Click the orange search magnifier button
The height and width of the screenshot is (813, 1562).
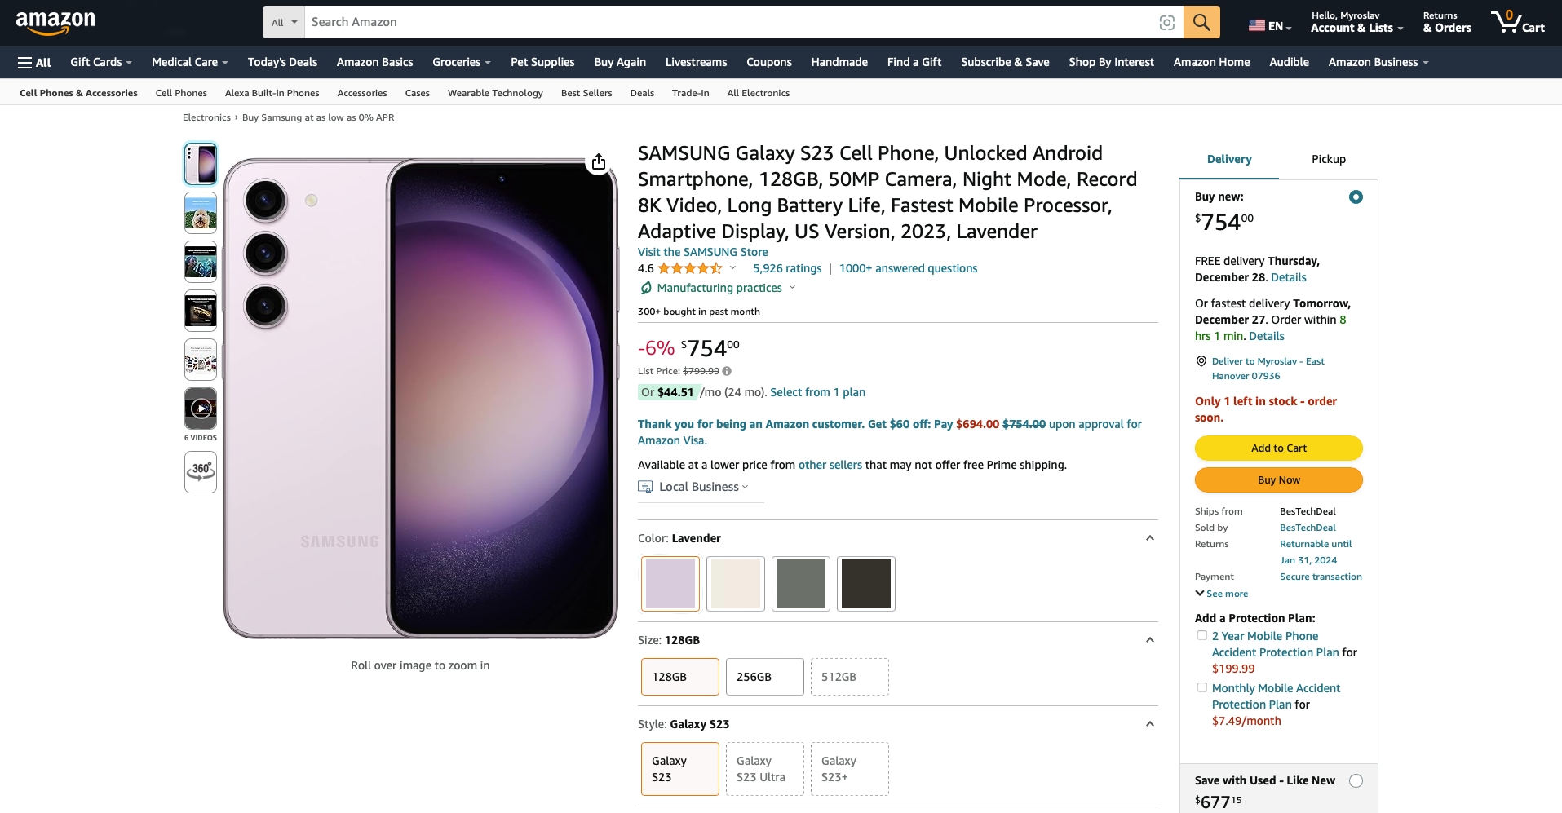pyautogui.click(x=1201, y=22)
